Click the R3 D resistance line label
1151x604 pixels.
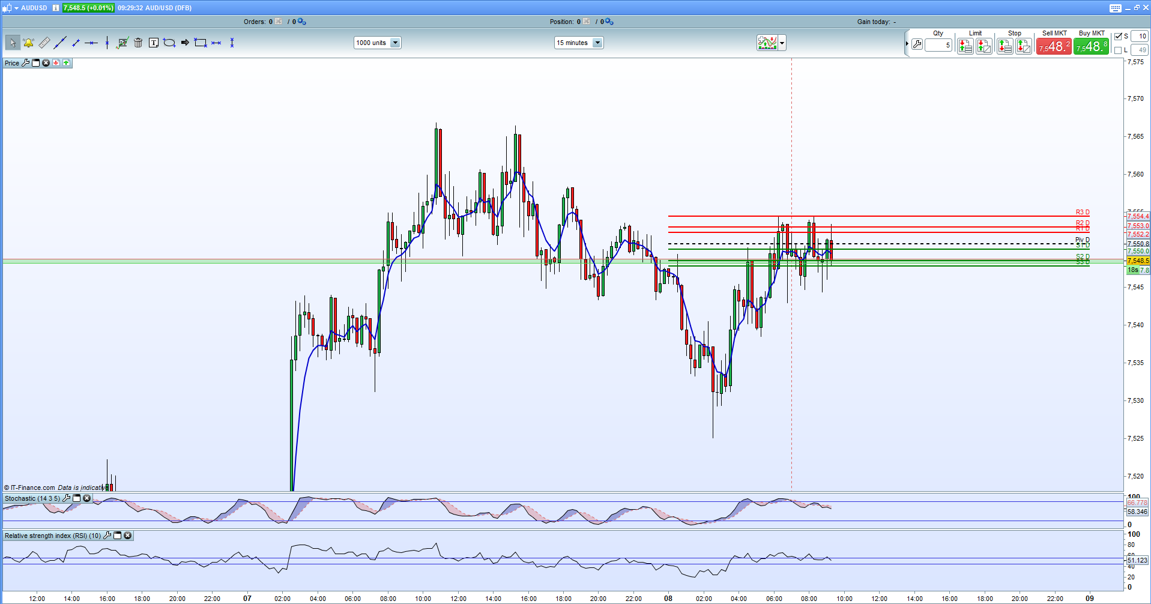coord(1083,213)
